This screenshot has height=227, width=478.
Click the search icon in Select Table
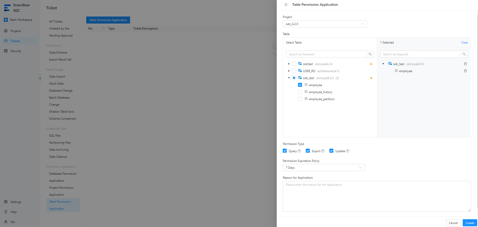point(370,54)
